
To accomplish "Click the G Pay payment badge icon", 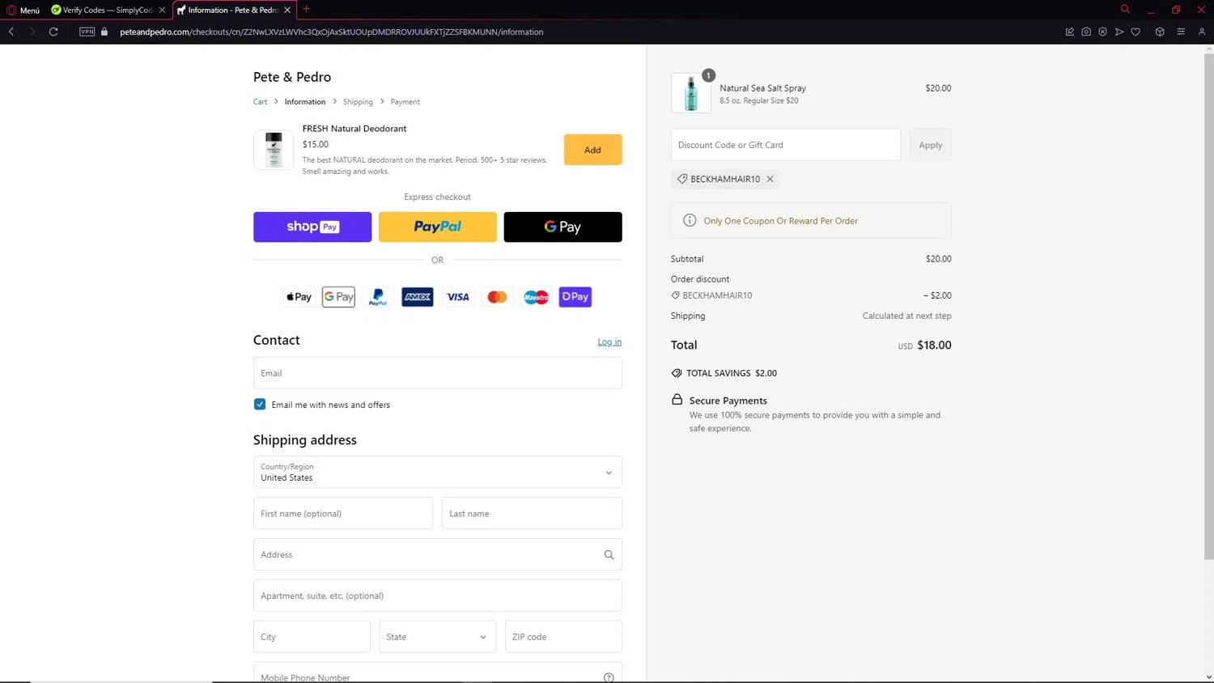I will click(339, 297).
